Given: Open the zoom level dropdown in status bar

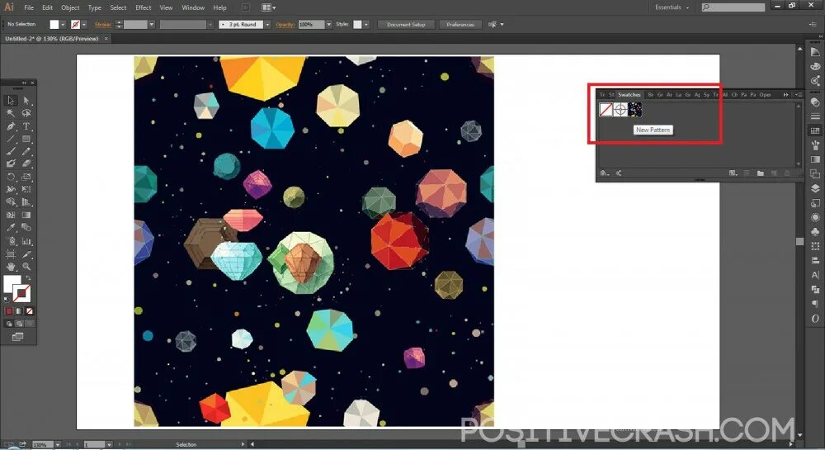Looking at the screenshot, I should point(58,445).
